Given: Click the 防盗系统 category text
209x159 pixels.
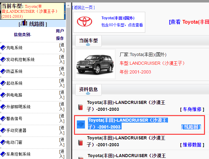Looking at the screenshot, I should tap(14, 71).
